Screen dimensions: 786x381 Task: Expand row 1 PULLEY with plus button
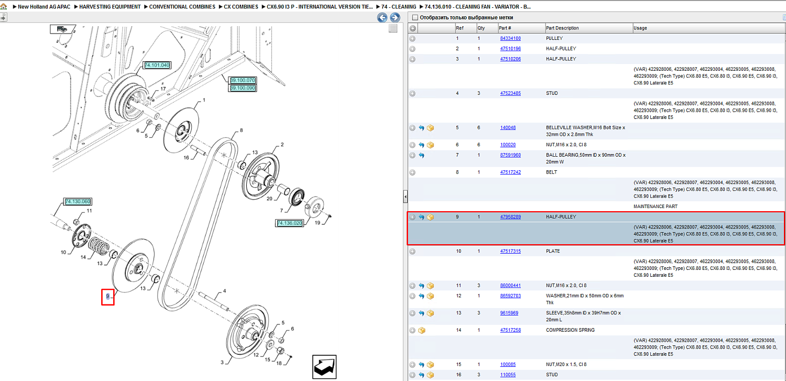[412, 39]
